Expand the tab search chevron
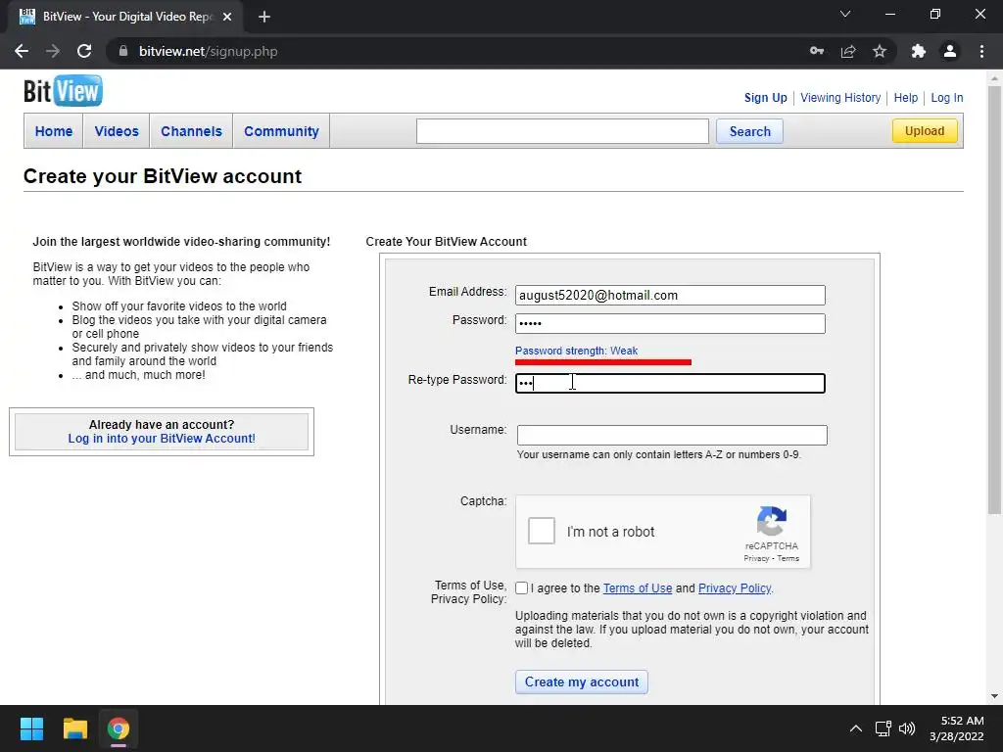 [845, 14]
